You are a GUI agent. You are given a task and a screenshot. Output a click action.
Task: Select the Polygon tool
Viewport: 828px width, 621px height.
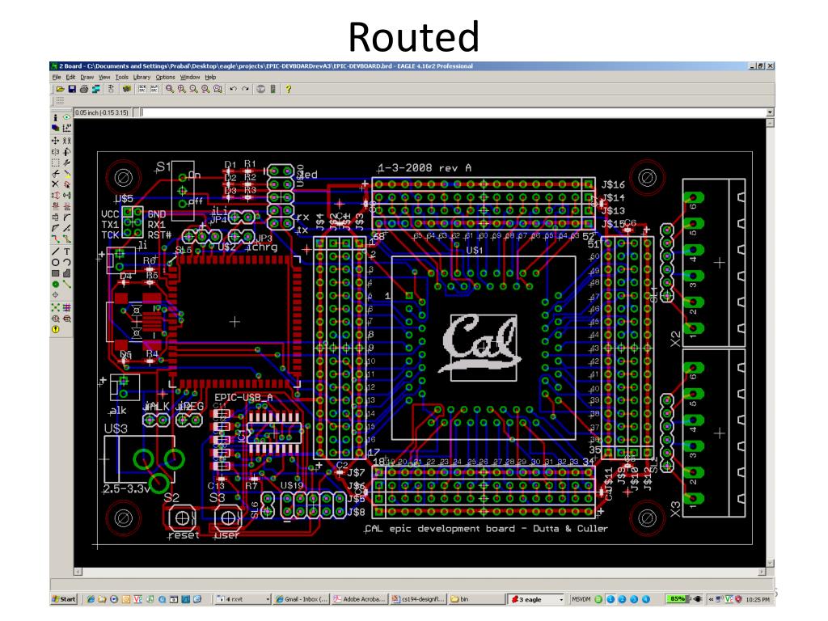click(x=66, y=273)
